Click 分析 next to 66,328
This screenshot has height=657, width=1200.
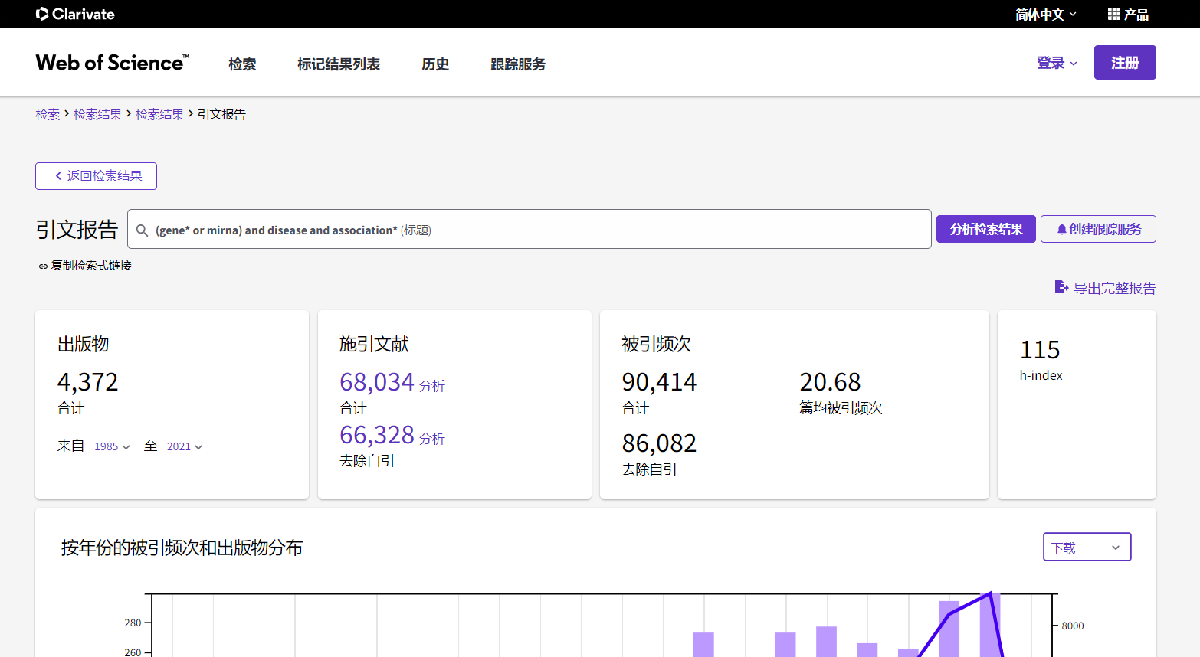point(432,439)
